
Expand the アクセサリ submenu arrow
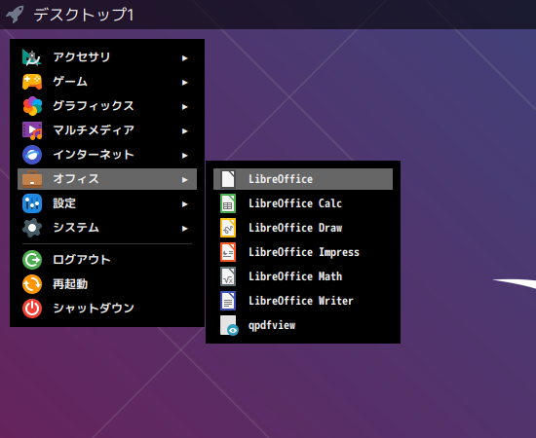tap(184, 58)
